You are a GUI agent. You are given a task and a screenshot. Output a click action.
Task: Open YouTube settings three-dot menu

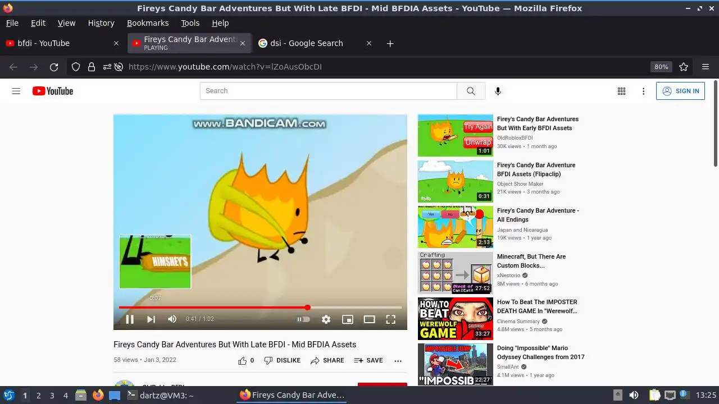(644, 91)
